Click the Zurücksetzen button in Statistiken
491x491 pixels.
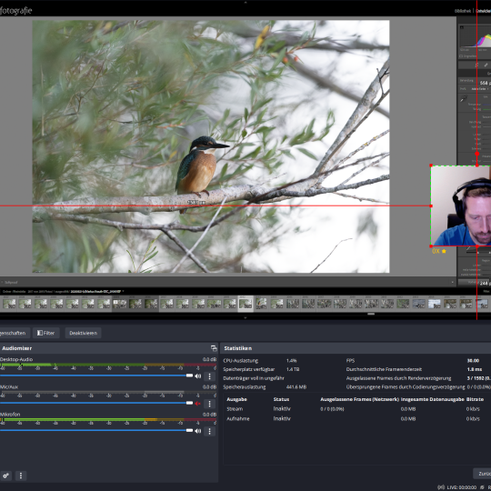point(482,474)
